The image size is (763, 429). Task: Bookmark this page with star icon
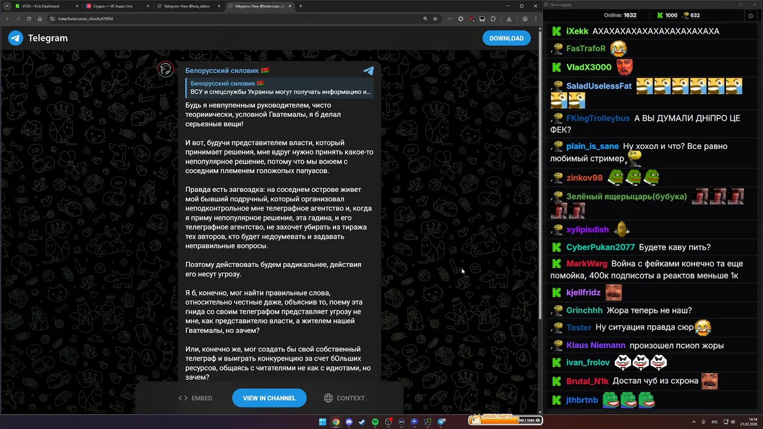pos(435,18)
